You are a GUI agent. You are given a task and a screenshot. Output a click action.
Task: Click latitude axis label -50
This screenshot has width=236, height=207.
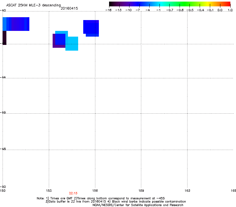click(x=3, y=187)
